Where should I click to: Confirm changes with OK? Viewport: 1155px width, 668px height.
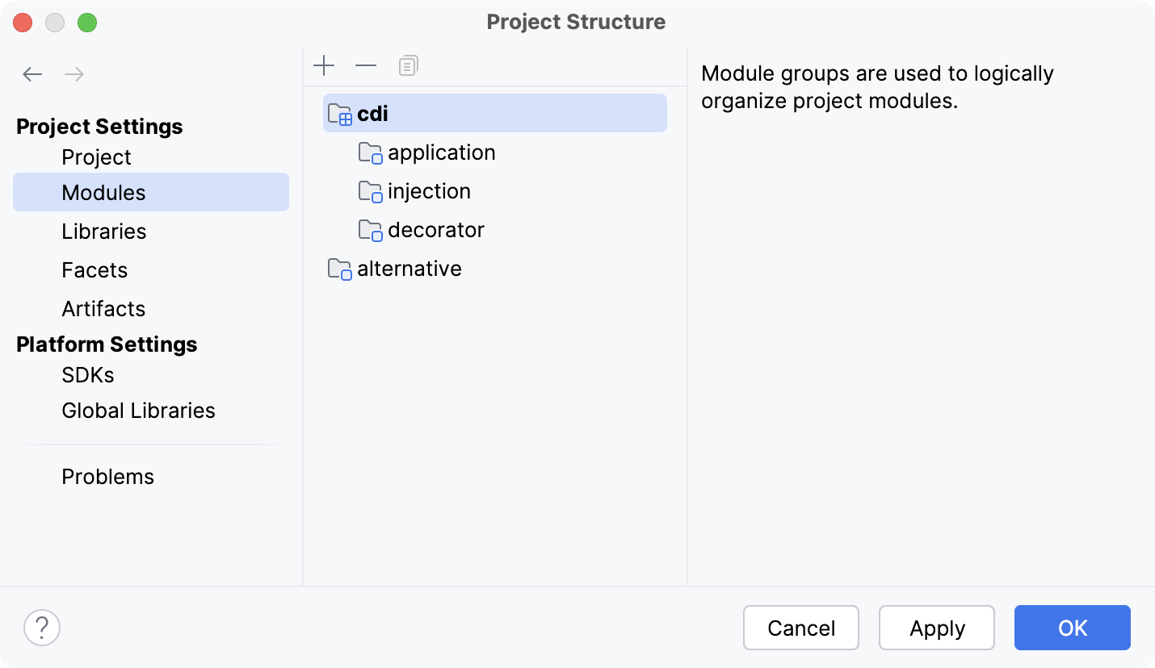click(x=1072, y=628)
